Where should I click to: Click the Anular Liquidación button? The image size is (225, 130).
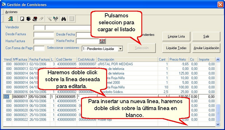click(x=206, y=48)
